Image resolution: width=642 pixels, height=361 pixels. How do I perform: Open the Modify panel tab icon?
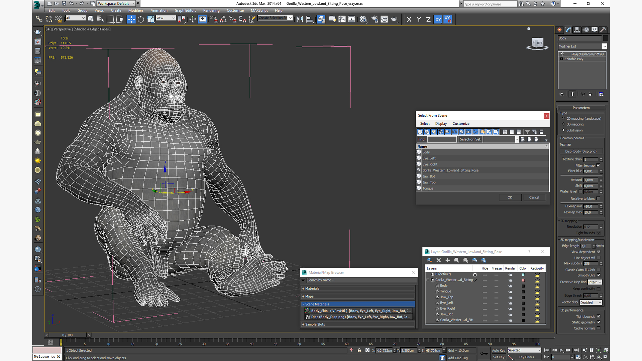pos(568,30)
